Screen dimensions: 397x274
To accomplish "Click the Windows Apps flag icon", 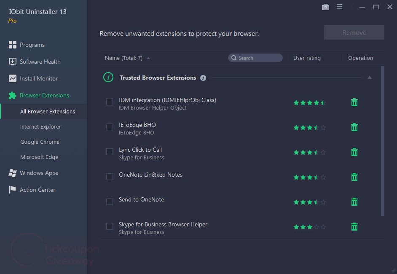I will [x=12, y=173].
